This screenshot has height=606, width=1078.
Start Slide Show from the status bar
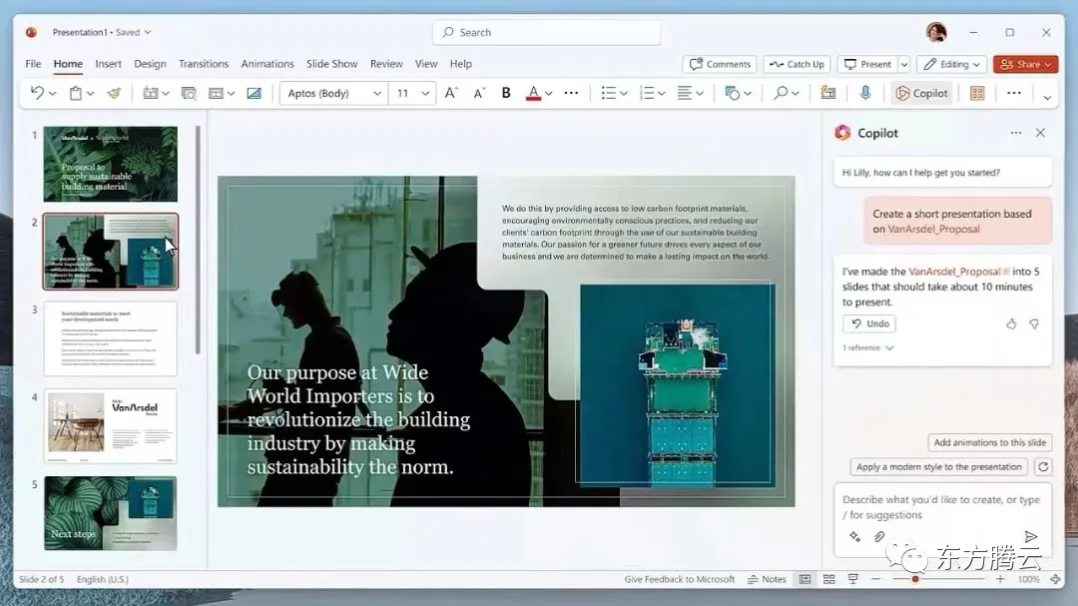click(851, 579)
